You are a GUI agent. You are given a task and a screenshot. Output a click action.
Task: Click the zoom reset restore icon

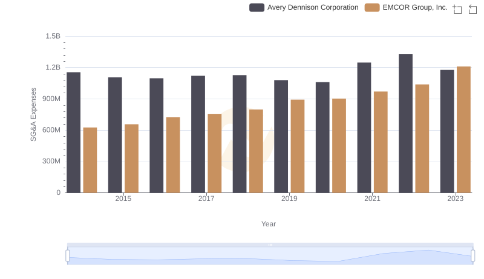click(473, 9)
